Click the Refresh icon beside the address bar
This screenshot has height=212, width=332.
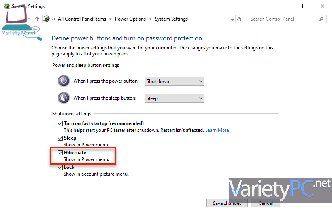click(239, 19)
